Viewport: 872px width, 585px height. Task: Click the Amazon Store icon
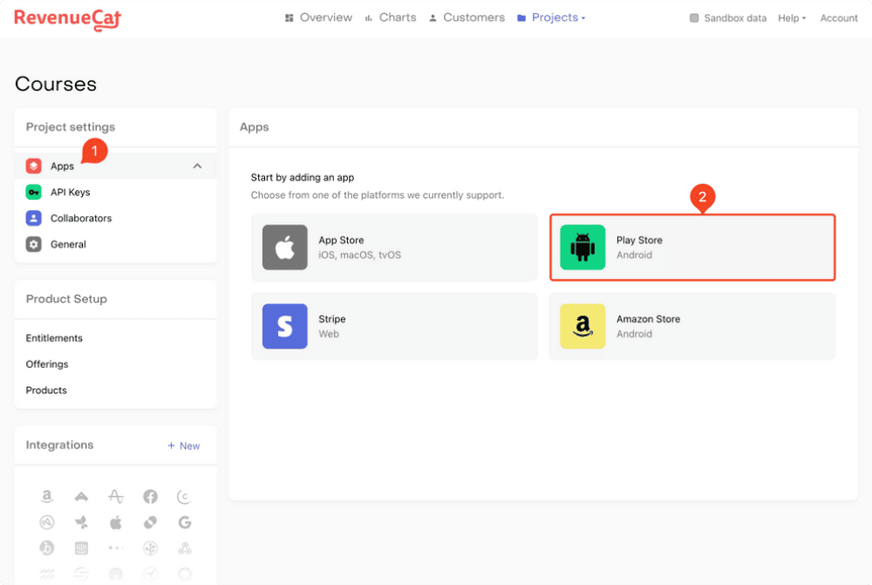pos(582,326)
